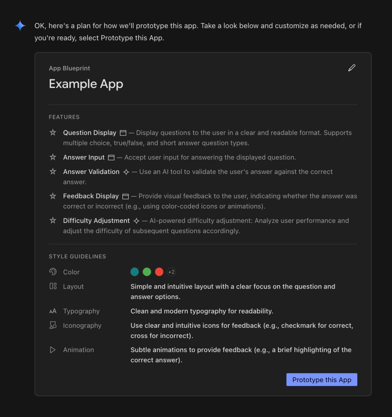The width and height of the screenshot is (392, 417).
Task: Click the Answer Validation feature name
Action: click(x=91, y=172)
